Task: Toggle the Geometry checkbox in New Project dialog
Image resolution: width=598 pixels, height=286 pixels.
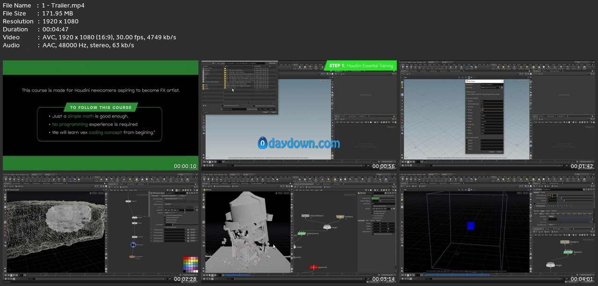Action: click(x=467, y=101)
